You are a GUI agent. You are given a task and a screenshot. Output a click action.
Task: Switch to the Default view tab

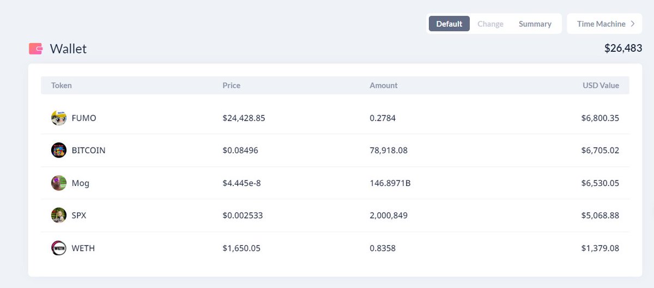[449, 24]
